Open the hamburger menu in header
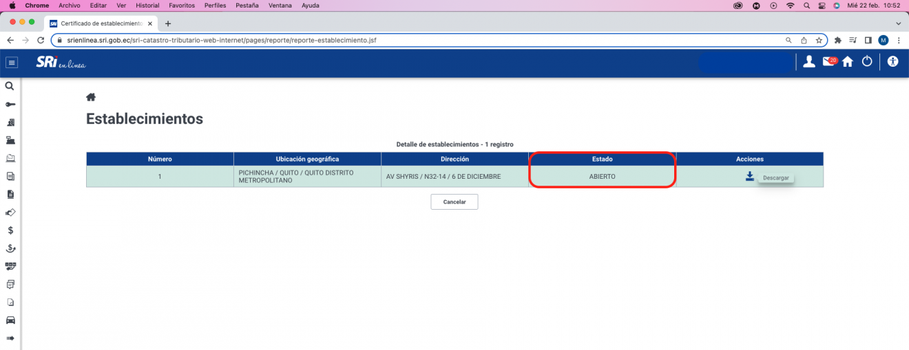The height and width of the screenshot is (350, 909). tap(12, 63)
